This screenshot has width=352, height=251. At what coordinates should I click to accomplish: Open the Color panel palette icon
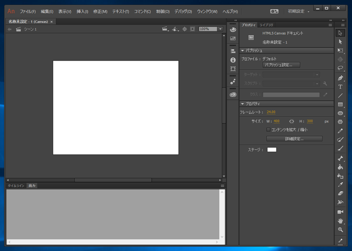point(233,30)
